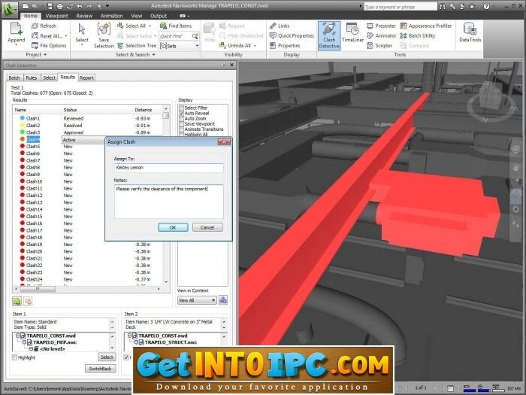Screen dimensions: 526x395
Task: Choose the Select arrow tool
Action: pos(82,29)
